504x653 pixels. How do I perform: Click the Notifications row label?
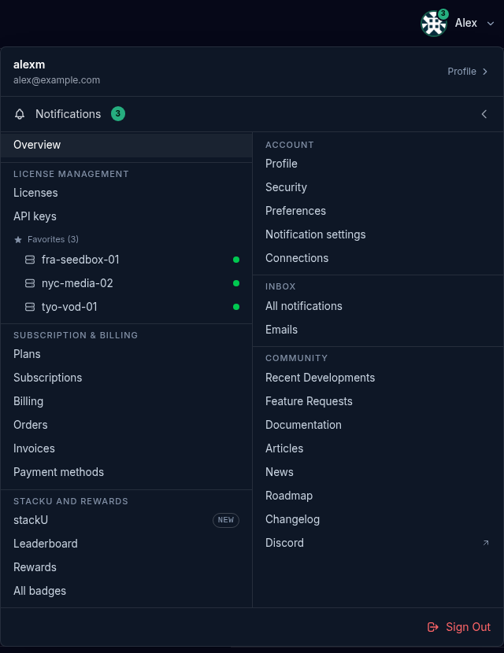(x=69, y=114)
